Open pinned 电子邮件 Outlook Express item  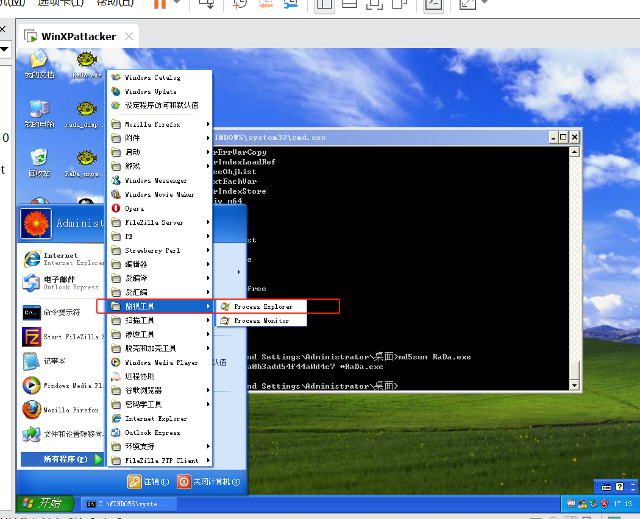pos(62,283)
